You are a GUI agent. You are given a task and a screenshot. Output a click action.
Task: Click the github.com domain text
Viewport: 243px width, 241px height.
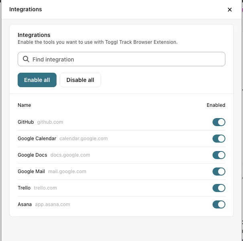pyautogui.click(x=50, y=122)
